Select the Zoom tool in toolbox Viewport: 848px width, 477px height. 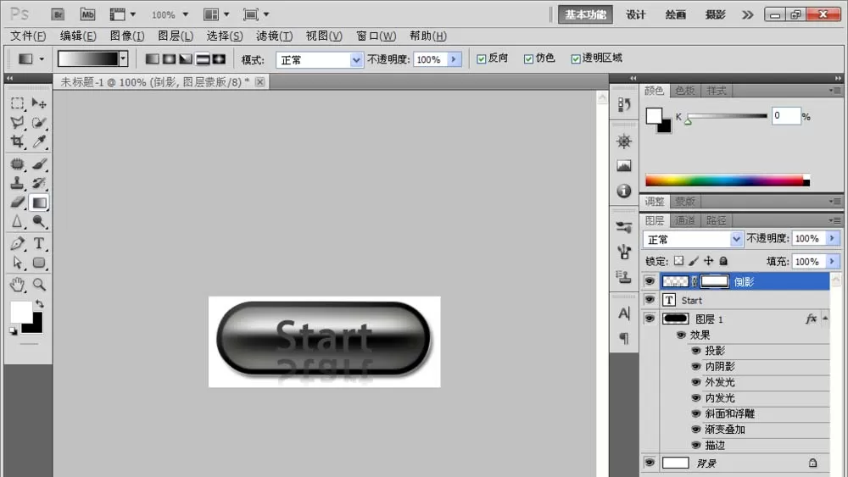click(39, 285)
